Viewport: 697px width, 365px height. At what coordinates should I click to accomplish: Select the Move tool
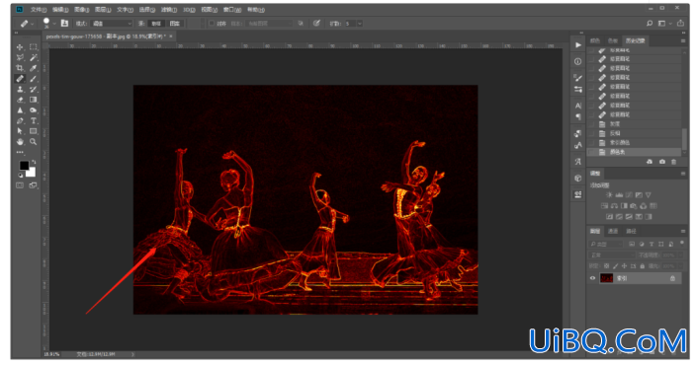20,47
